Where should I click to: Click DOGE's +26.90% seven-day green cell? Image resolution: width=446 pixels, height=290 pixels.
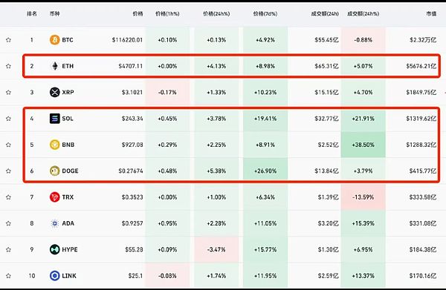265,171
